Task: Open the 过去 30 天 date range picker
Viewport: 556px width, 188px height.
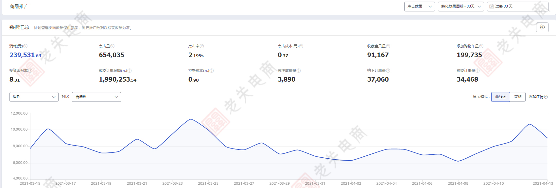Action: click(x=517, y=7)
